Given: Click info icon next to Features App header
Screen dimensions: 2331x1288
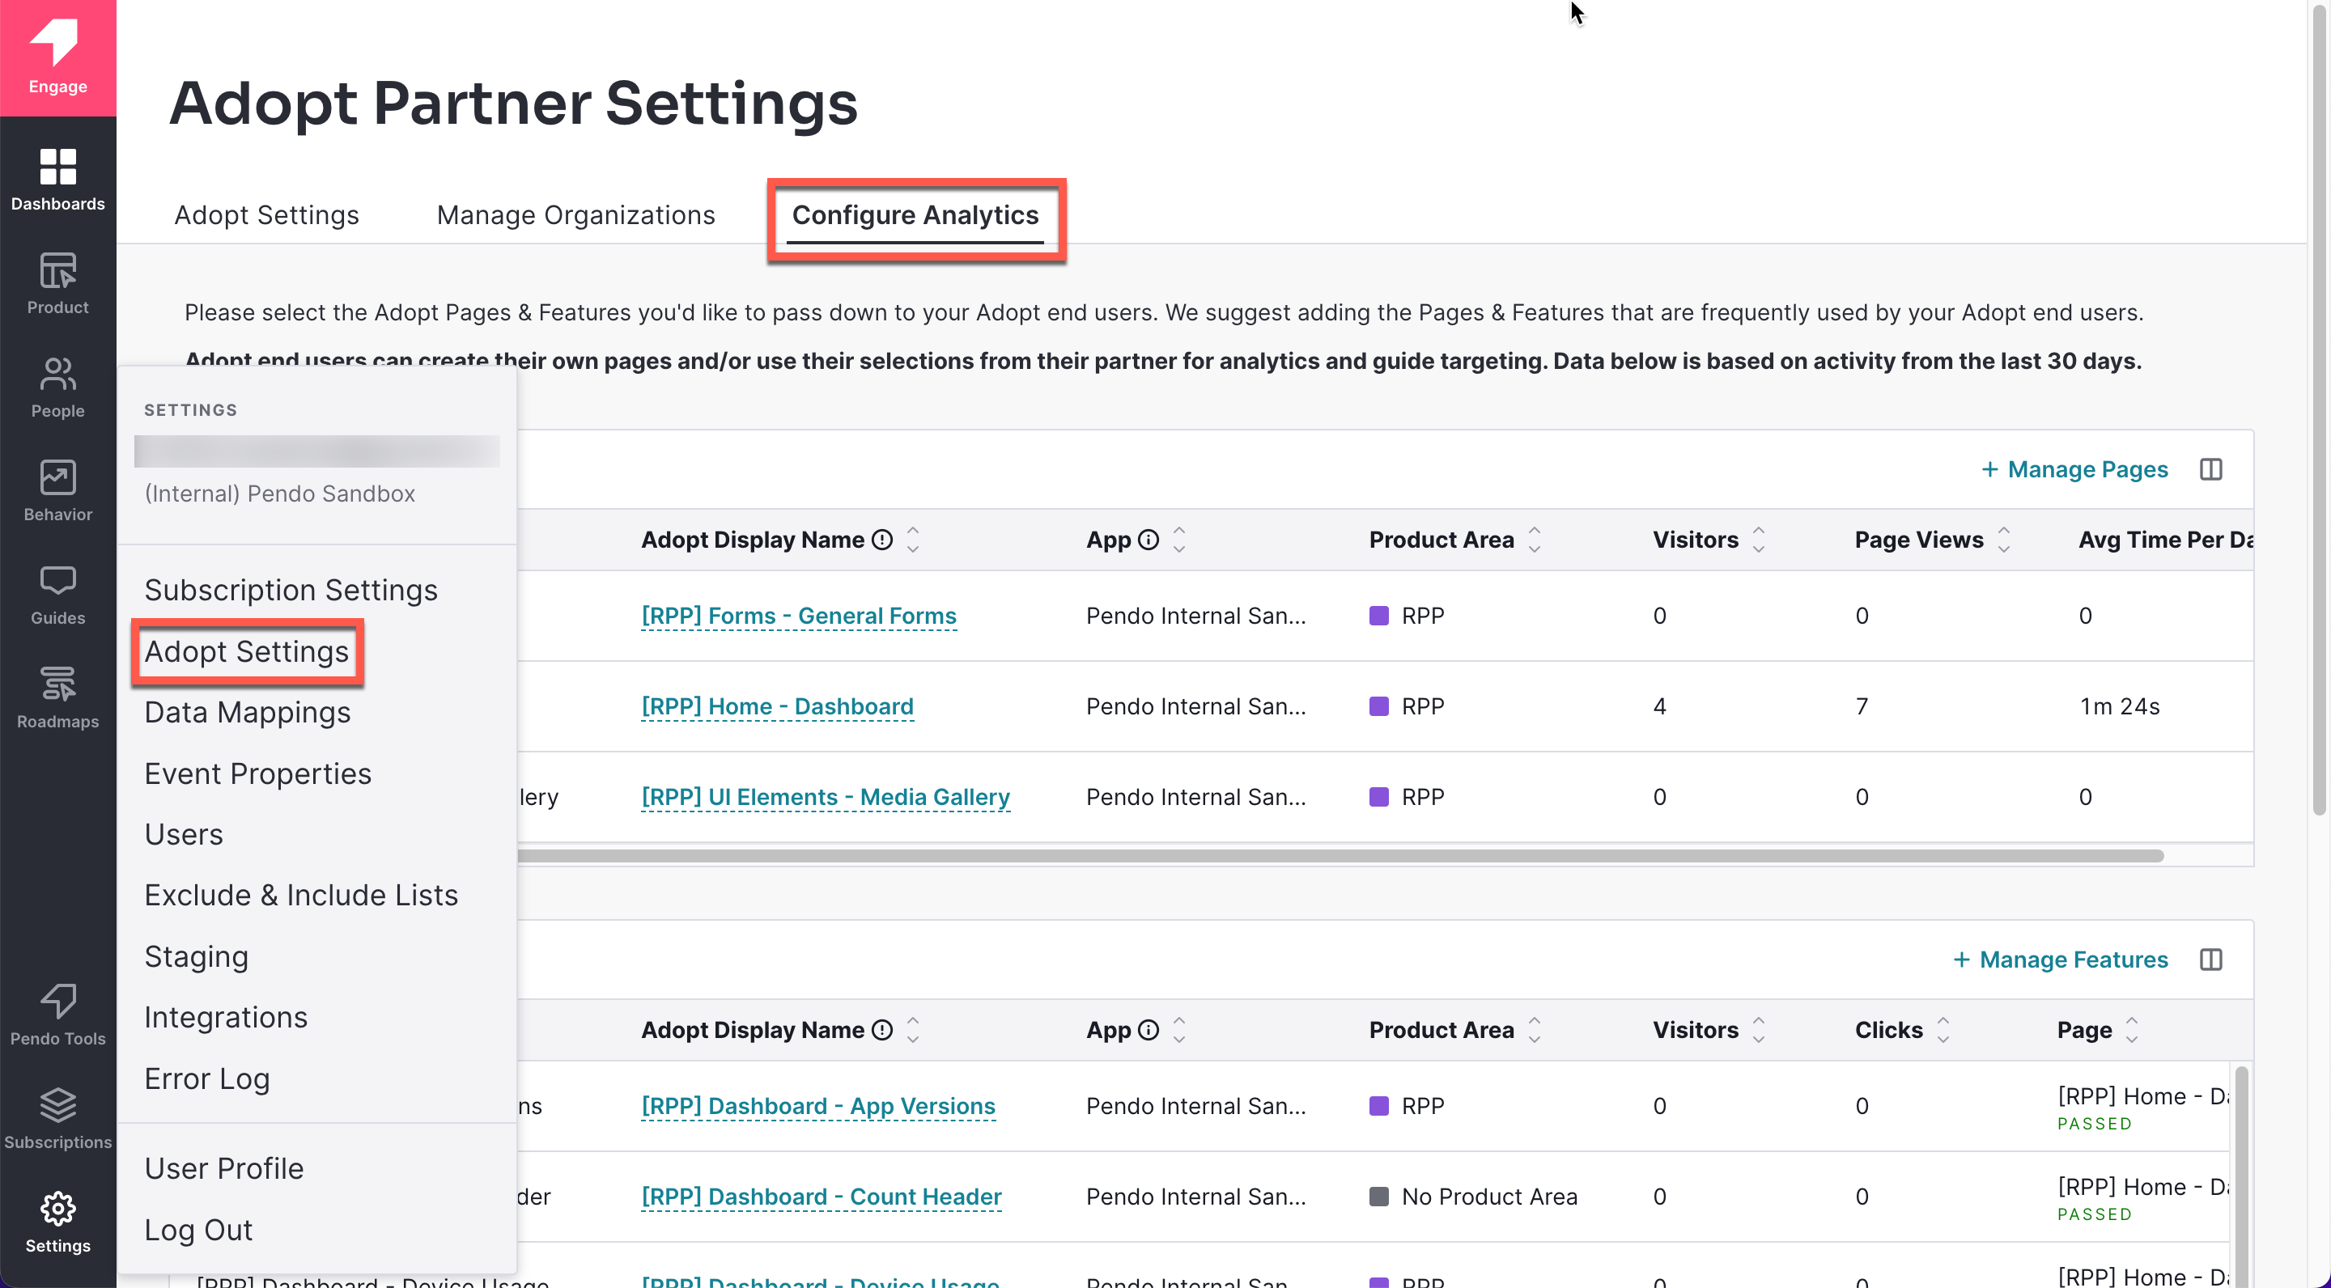Looking at the screenshot, I should point(1148,1030).
